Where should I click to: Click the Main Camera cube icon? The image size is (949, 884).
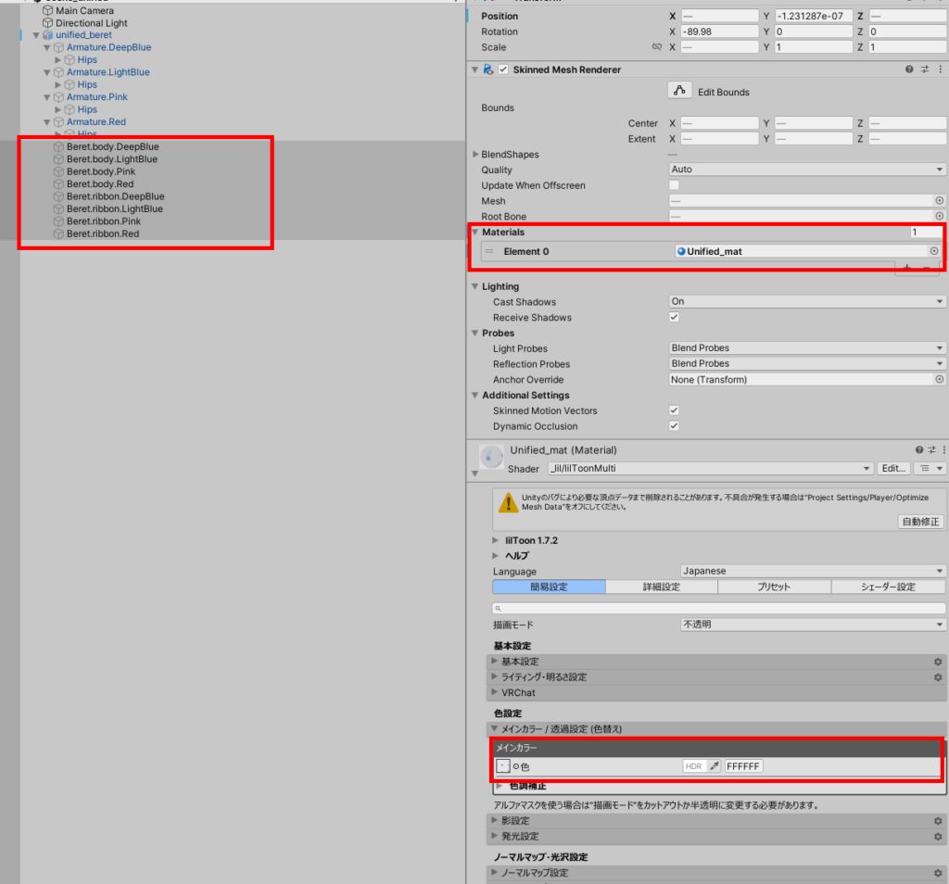point(48,10)
